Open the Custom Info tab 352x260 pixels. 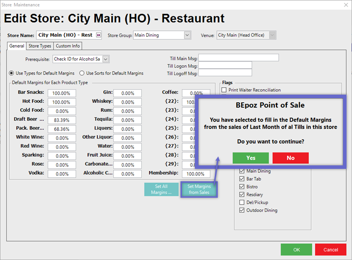click(x=68, y=46)
